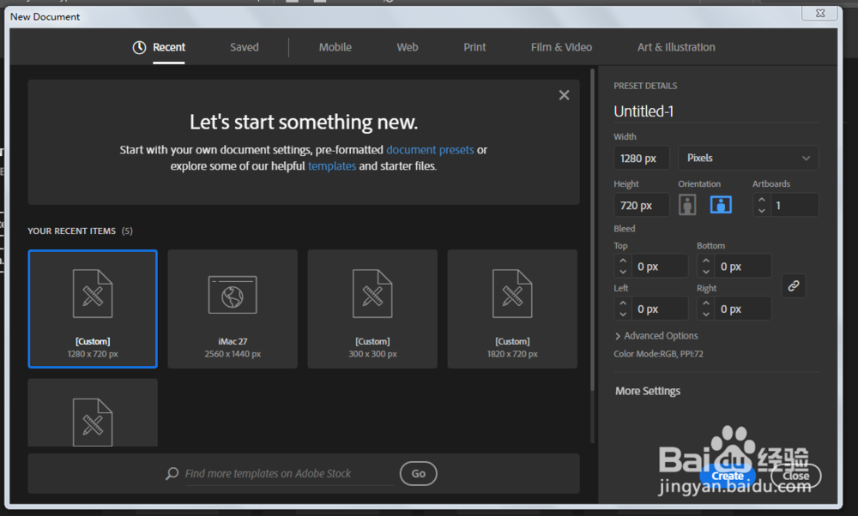Select the partially visible fifth recent preset
This screenshot has width=858, height=516.
[93, 412]
